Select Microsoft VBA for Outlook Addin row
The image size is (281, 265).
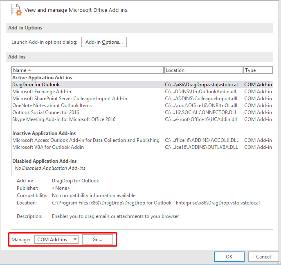click(142, 147)
